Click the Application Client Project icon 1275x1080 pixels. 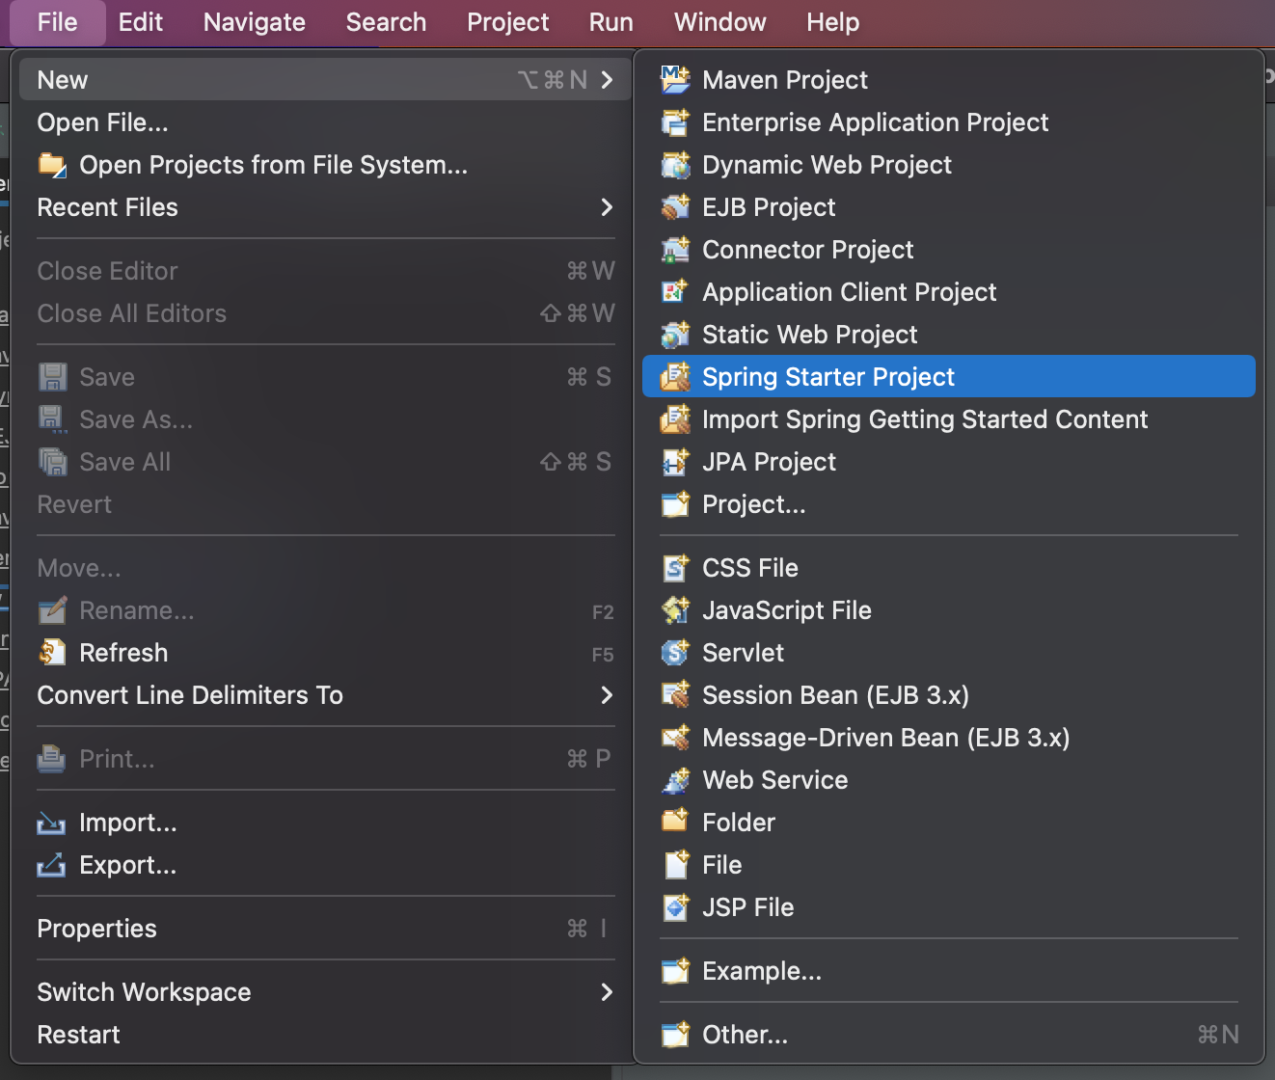click(675, 291)
